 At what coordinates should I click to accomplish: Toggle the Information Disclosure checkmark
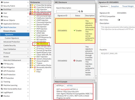35,65
